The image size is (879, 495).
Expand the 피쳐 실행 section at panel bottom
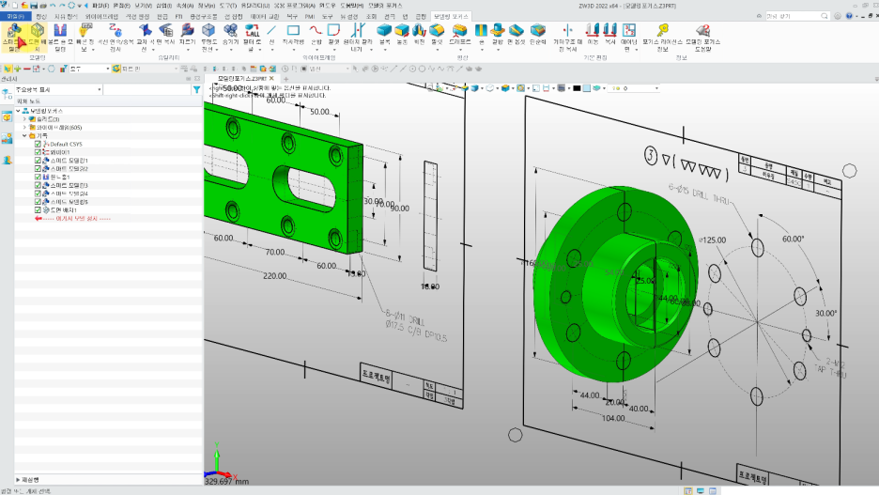coord(18,480)
